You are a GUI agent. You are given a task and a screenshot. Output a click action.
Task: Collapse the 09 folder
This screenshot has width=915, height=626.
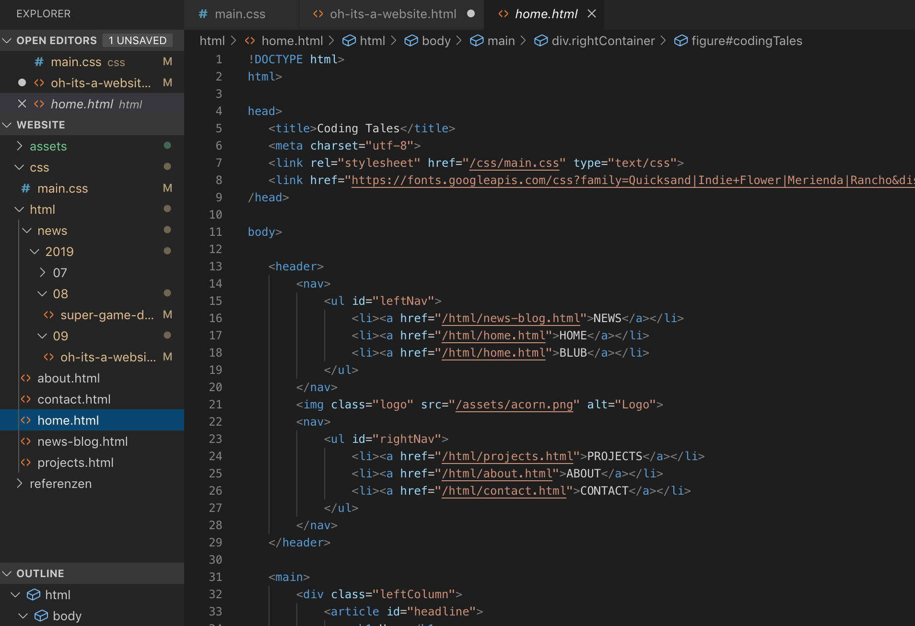42,336
